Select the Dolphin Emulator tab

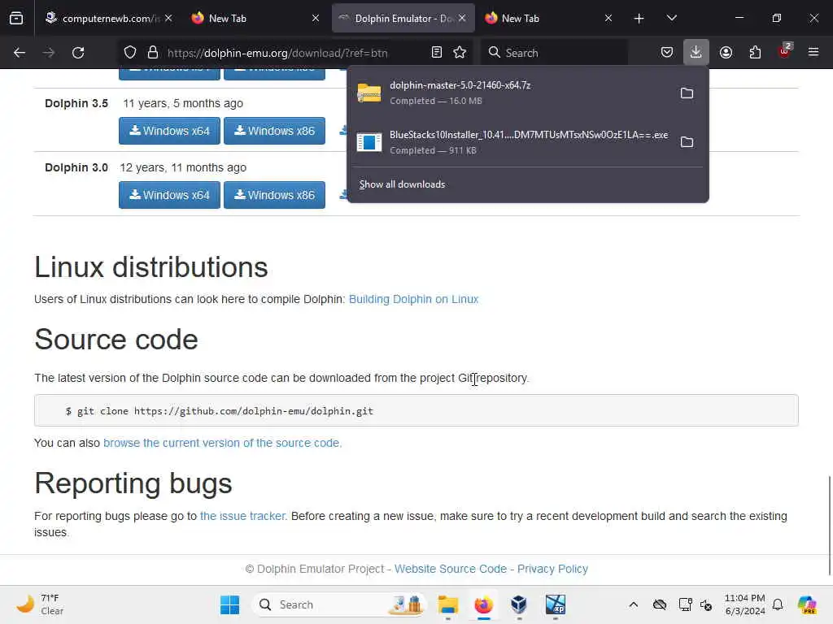(x=403, y=19)
